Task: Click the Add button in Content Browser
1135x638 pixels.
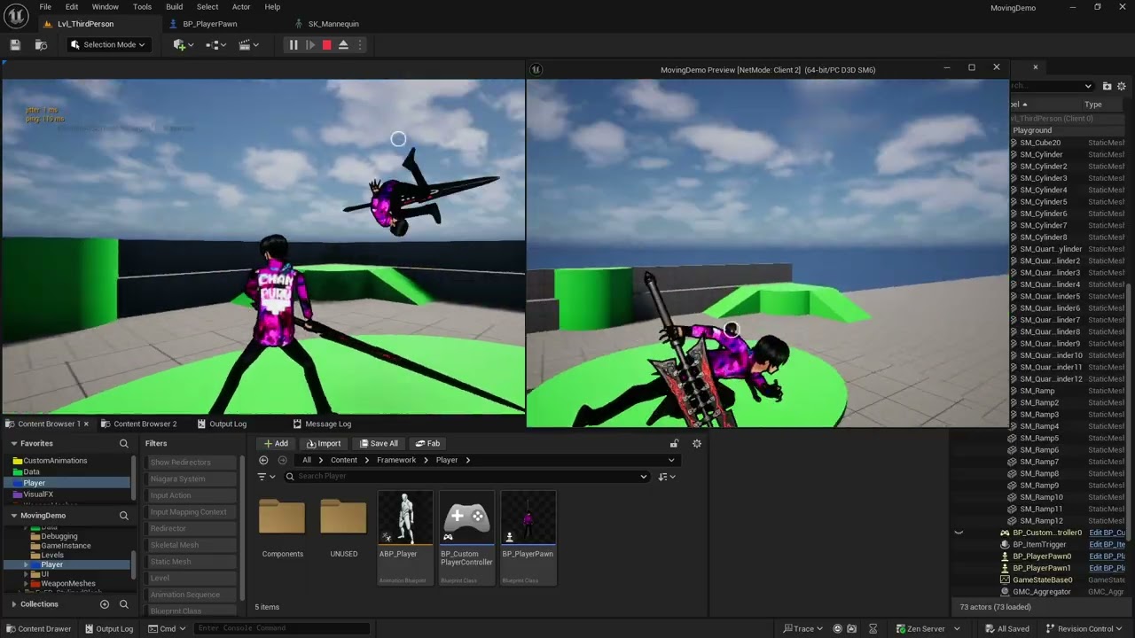Action: (x=276, y=443)
